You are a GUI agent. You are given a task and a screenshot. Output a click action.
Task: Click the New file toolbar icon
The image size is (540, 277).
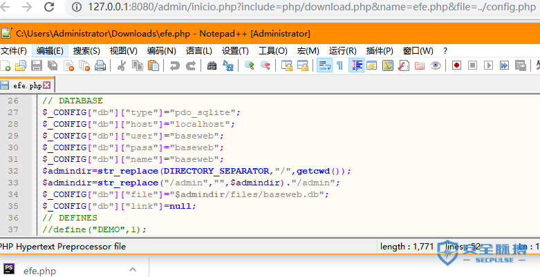[6, 65]
